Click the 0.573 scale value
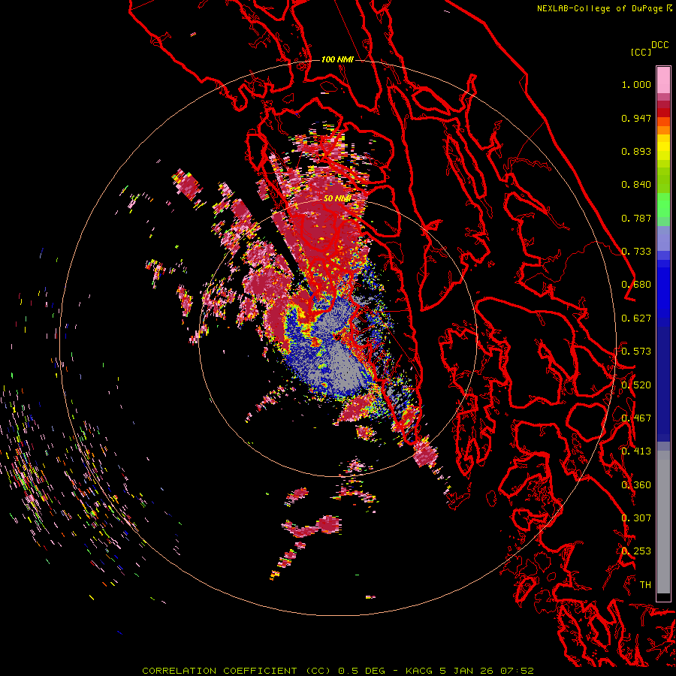The height and width of the screenshot is (676, 676). pyautogui.click(x=636, y=352)
